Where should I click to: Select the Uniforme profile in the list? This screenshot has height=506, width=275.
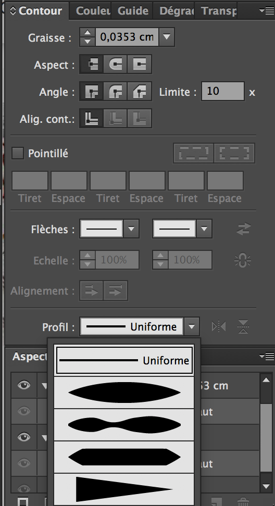(x=124, y=360)
